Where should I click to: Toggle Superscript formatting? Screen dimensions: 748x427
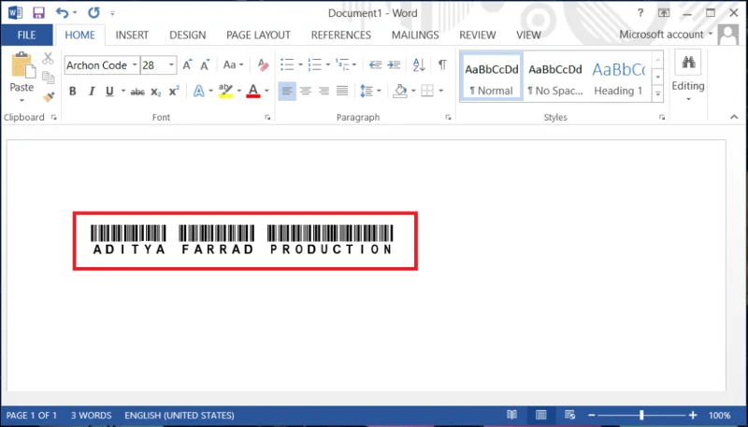[174, 91]
